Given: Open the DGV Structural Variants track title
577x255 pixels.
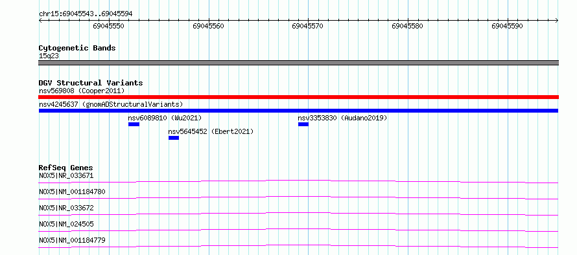Looking at the screenshot, I should click(x=91, y=83).
